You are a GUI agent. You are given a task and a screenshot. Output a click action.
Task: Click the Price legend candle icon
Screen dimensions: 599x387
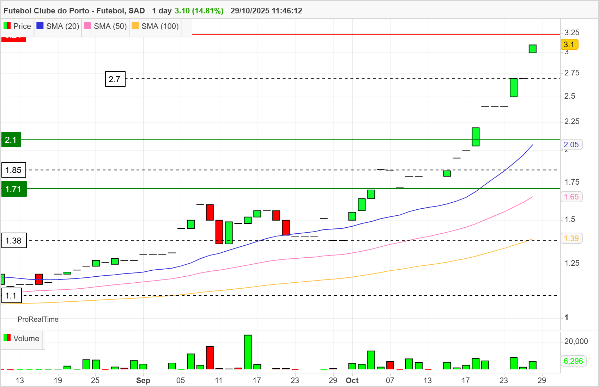tap(7, 26)
